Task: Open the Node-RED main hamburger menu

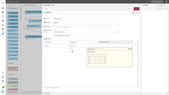Action: pos(167,2)
